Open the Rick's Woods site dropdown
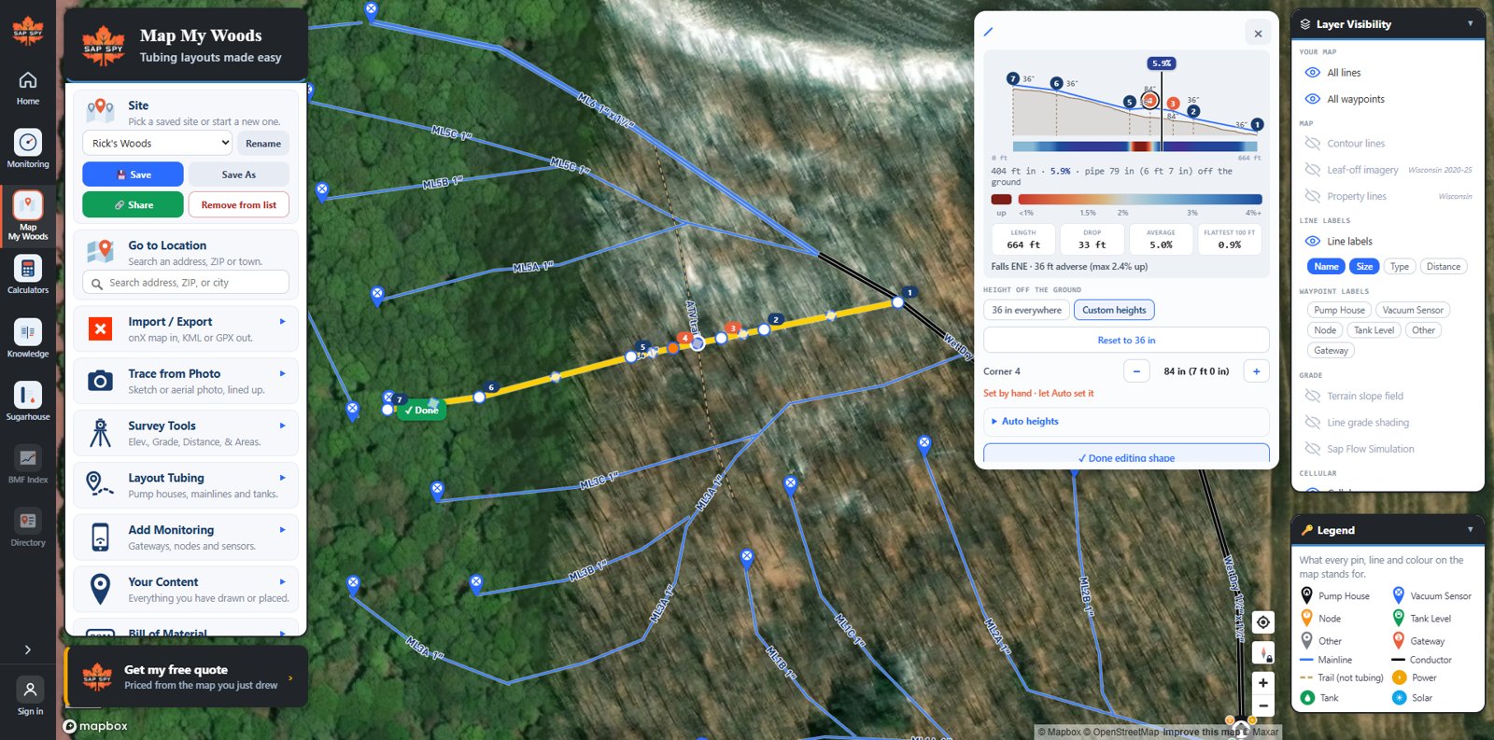 (157, 143)
